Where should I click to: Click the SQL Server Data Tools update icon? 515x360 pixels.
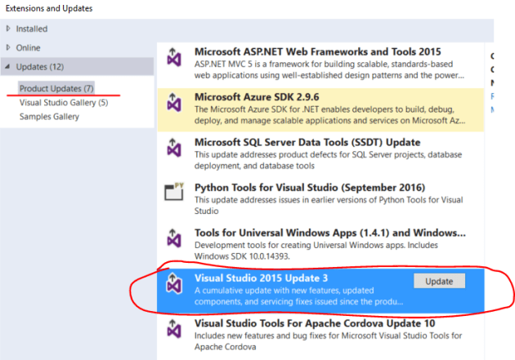coord(174,148)
